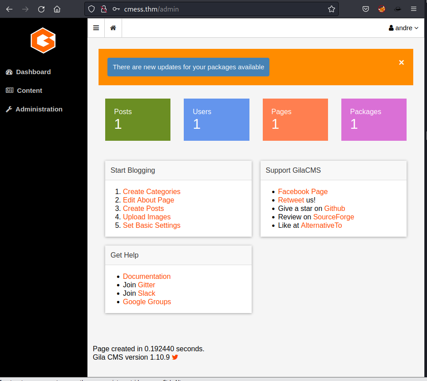The width and height of the screenshot is (427, 381).
Task: Open Content menu in the sidebar
Action: click(x=29, y=91)
